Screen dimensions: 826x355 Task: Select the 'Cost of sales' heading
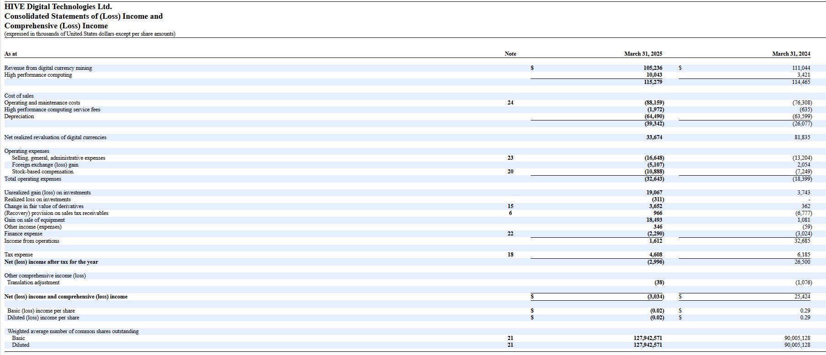(19, 96)
